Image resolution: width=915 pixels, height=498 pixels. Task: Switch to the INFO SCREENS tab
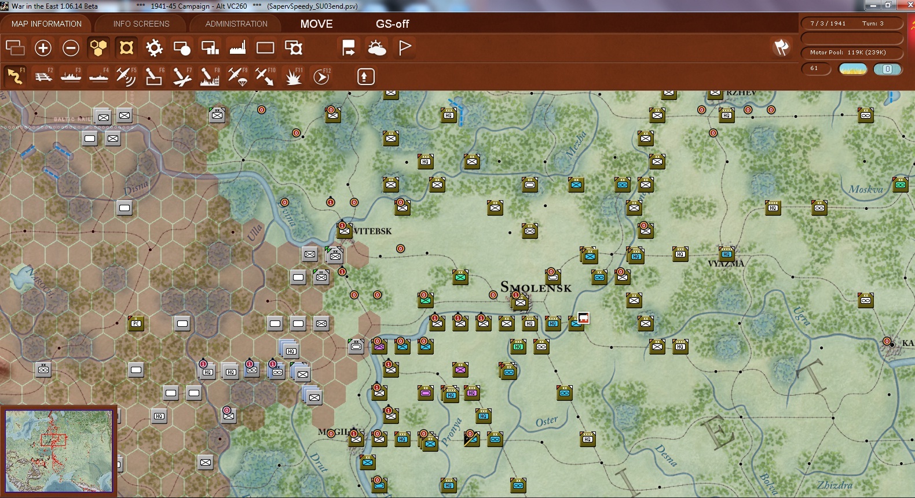pyautogui.click(x=141, y=24)
